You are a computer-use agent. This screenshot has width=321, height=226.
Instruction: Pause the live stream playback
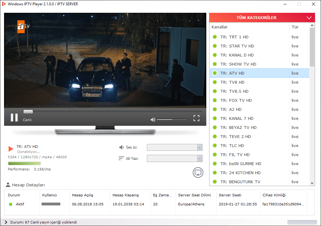point(14,118)
